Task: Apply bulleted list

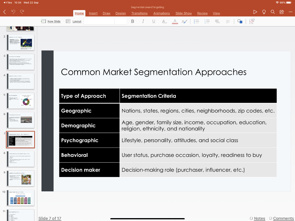Action: click(196, 21)
